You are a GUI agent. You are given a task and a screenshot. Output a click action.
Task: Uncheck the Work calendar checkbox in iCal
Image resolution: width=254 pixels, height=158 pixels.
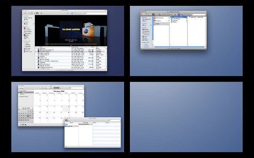click(21, 94)
